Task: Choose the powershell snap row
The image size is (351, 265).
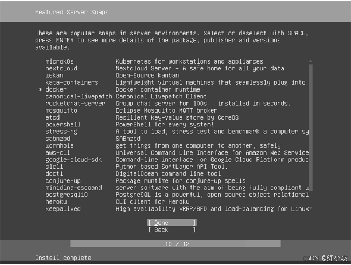Action: pyautogui.click(x=174, y=125)
